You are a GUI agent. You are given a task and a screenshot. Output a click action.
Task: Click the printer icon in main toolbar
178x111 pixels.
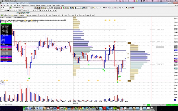tap(54, 8)
